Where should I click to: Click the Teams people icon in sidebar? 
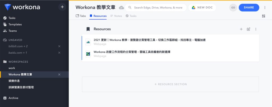tap(5, 31)
